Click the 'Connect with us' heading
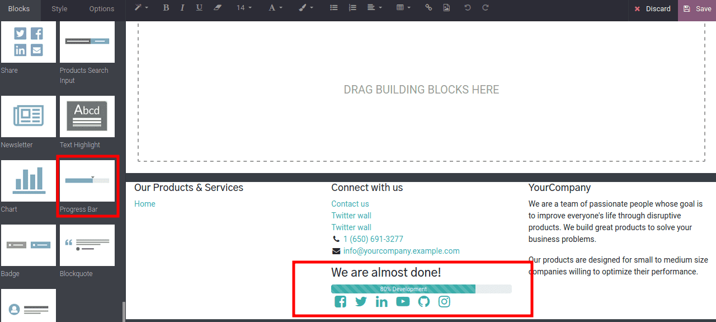 367,188
